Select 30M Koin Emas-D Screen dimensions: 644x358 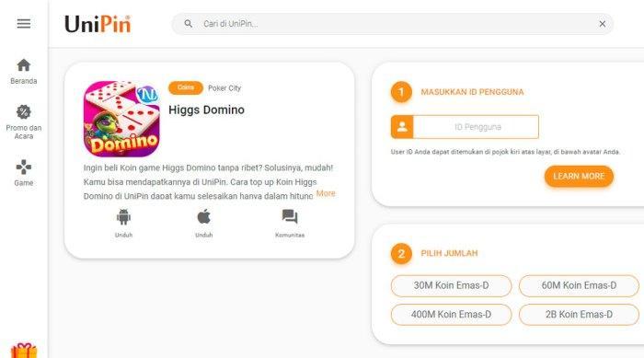point(452,285)
